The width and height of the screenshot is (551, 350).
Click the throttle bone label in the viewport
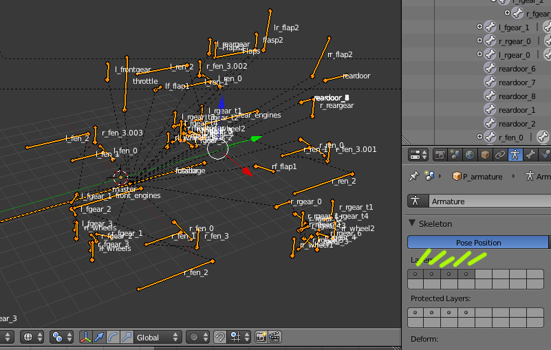145,81
